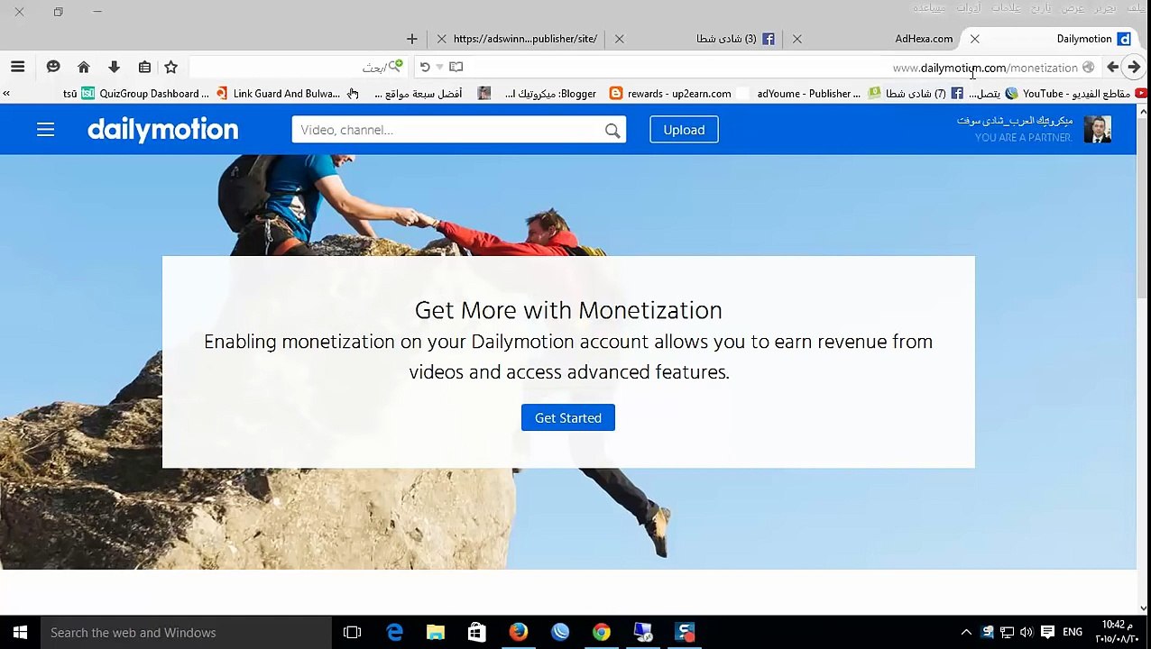
Task: Open the URL history dropdown arrow
Action: tap(439, 67)
